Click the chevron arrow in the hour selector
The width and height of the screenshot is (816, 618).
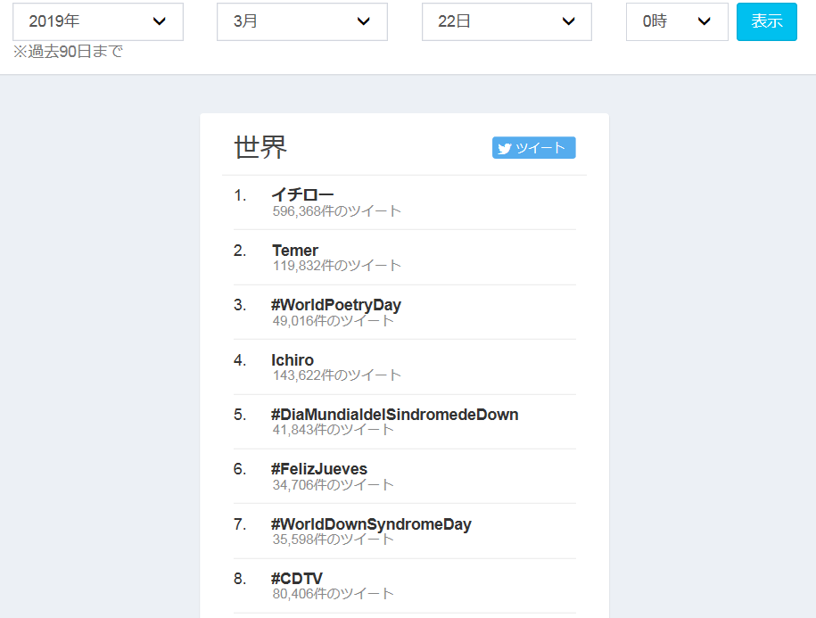pyautogui.click(x=704, y=21)
